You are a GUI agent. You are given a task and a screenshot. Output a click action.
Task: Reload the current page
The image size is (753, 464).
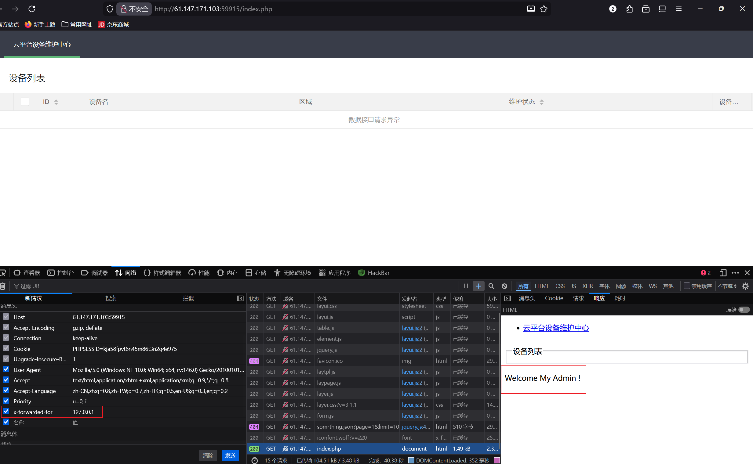(32, 9)
